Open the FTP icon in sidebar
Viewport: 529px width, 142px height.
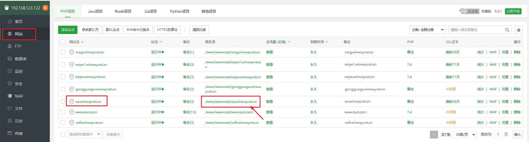(10, 46)
